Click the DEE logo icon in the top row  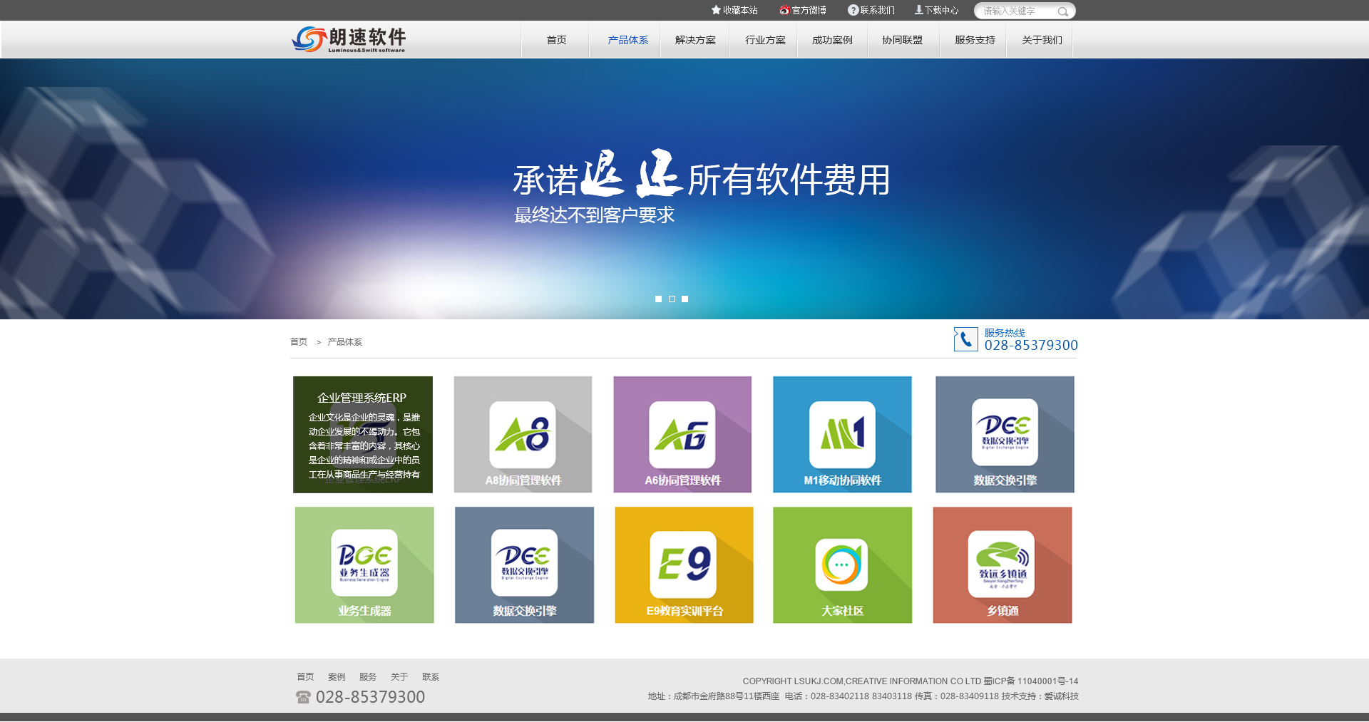[1005, 432]
